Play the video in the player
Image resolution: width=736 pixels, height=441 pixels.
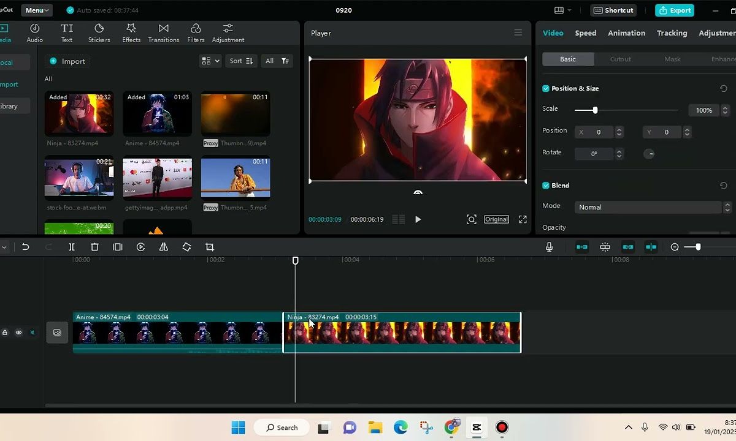coord(418,219)
